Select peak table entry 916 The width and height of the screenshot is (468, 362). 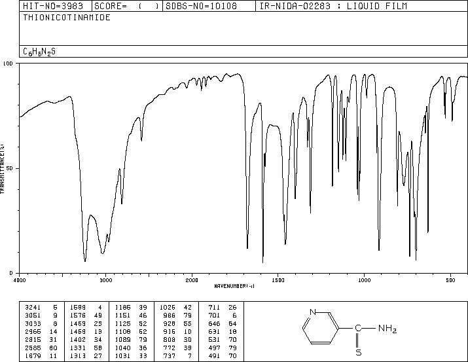coord(170,331)
